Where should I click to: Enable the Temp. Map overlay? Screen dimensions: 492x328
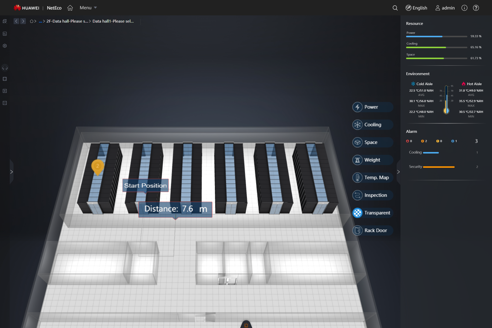[372, 177]
